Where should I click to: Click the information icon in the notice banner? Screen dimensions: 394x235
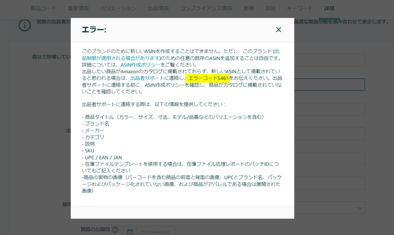pyautogui.click(x=25, y=25)
